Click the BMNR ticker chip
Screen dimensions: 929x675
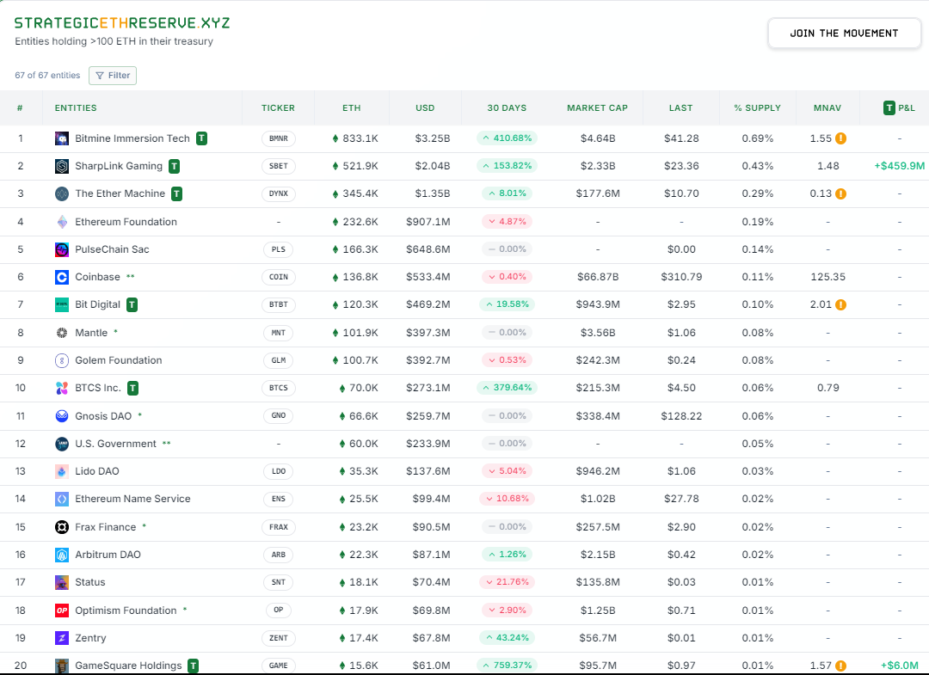coord(278,138)
